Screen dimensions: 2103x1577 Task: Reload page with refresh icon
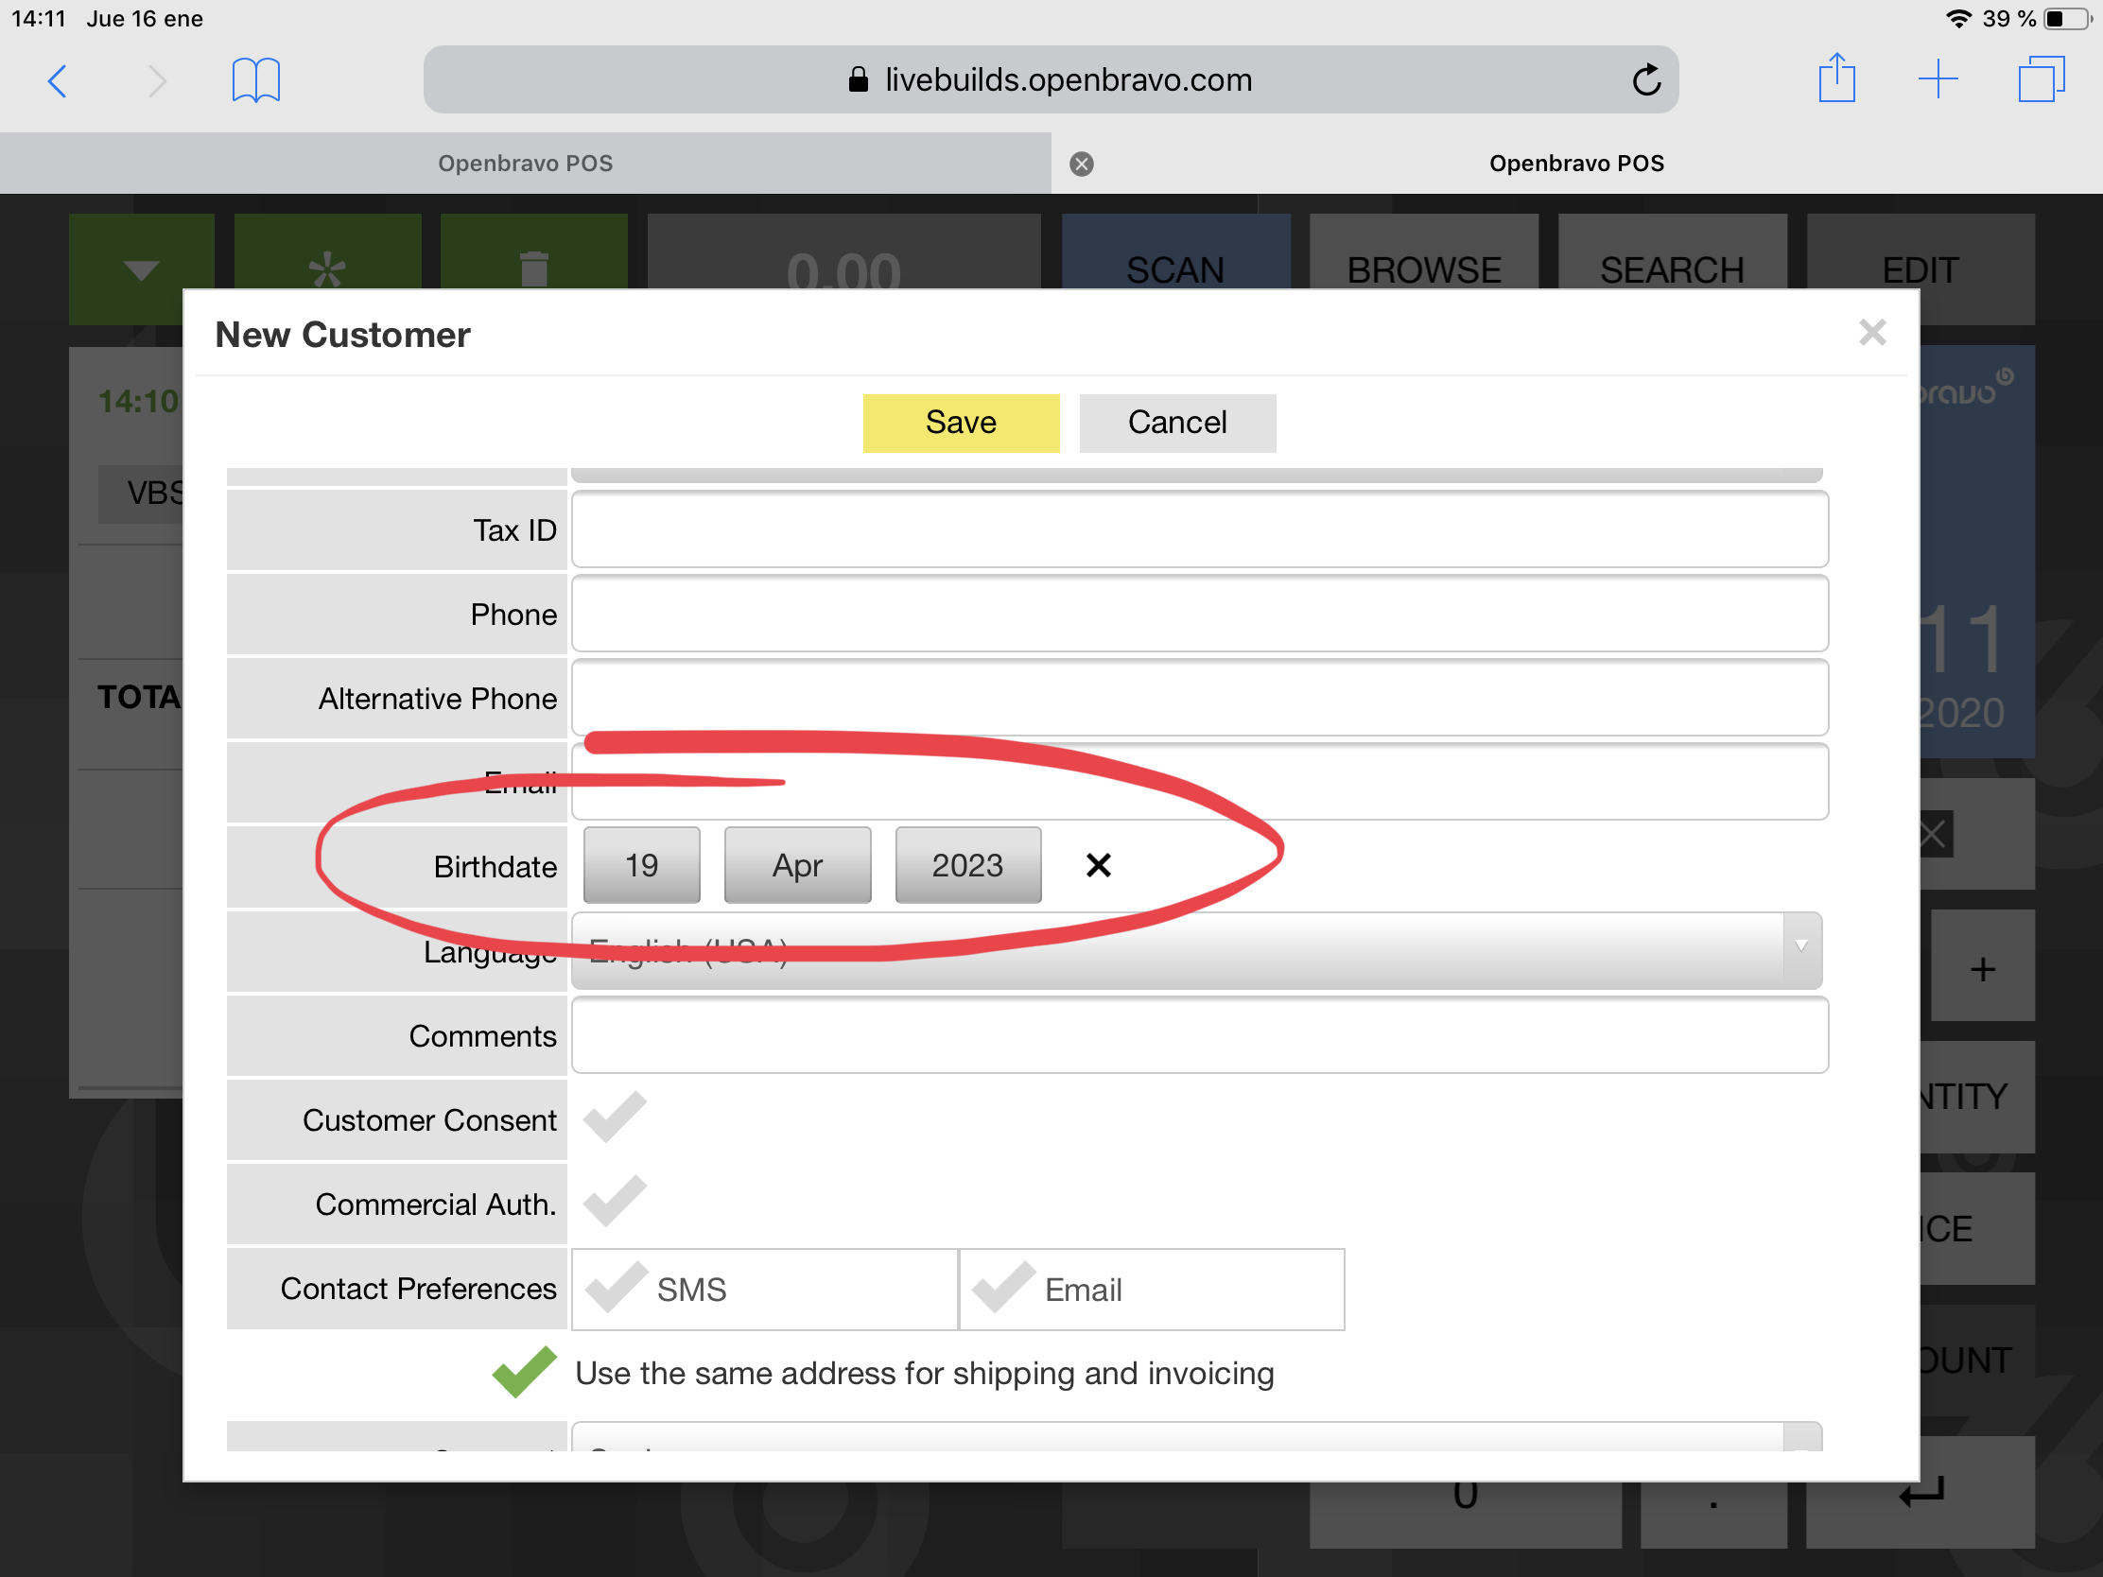point(1645,80)
